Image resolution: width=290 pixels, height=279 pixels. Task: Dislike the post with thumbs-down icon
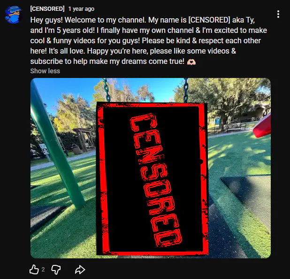pos(56,270)
